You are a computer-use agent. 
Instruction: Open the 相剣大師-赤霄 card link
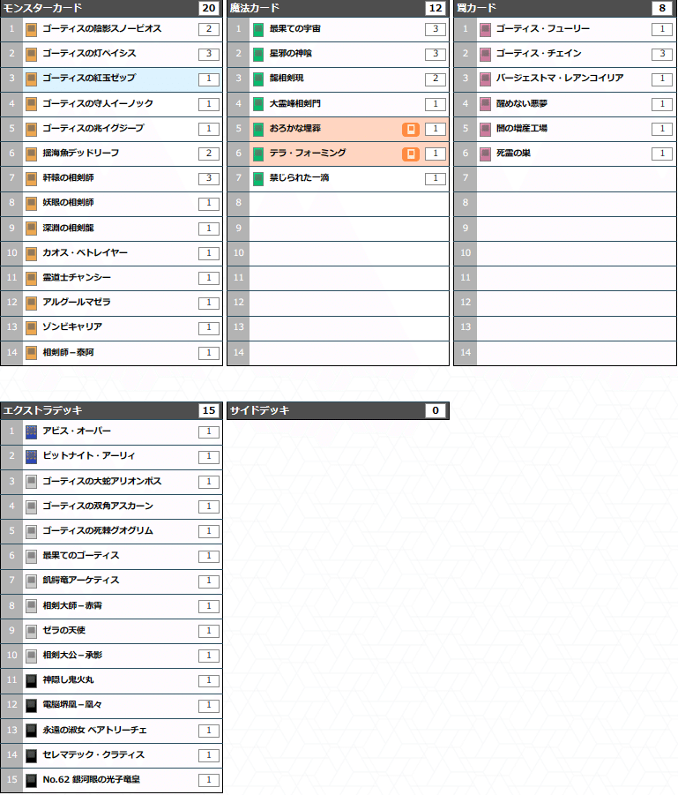[72, 605]
